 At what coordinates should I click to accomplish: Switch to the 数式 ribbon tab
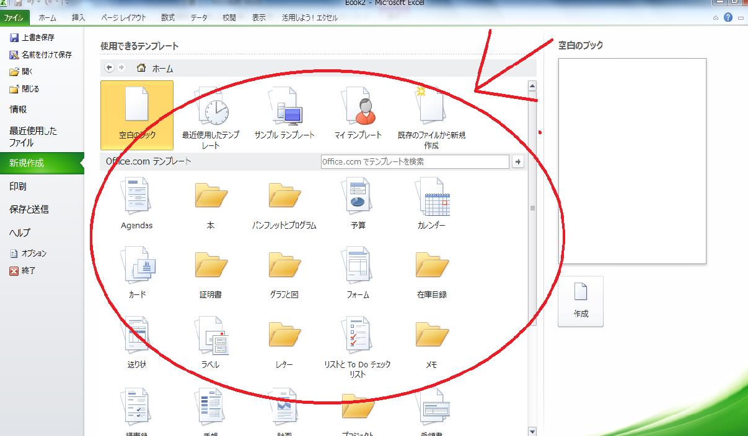[x=167, y=18]
